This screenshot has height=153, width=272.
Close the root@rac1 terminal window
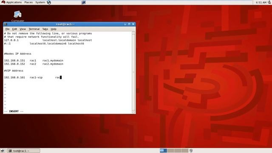(133, 24)
